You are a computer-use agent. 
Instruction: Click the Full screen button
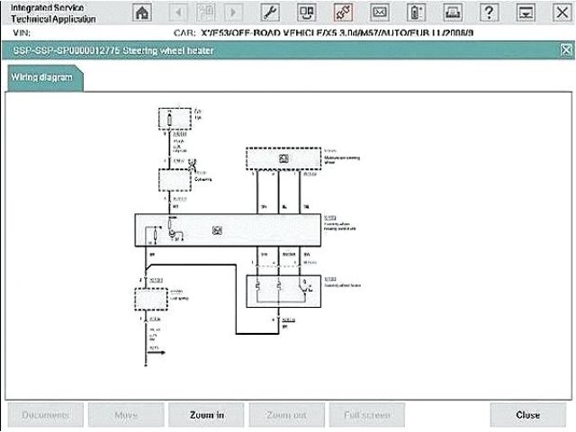point(360,415)
